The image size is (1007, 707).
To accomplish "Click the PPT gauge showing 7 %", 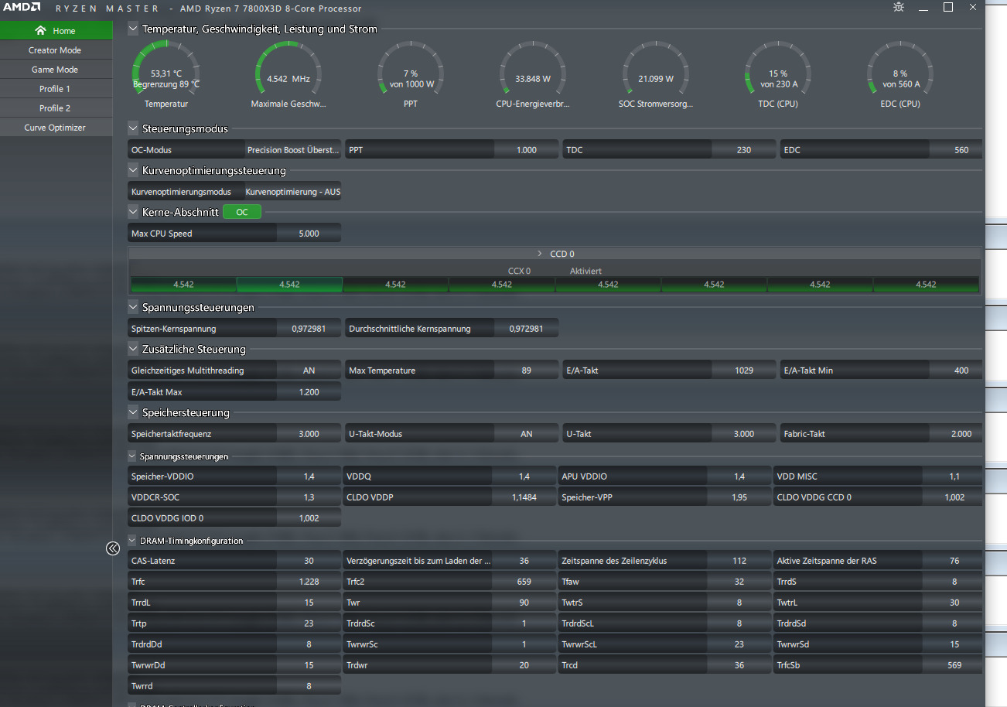I will tap(411, 69).
